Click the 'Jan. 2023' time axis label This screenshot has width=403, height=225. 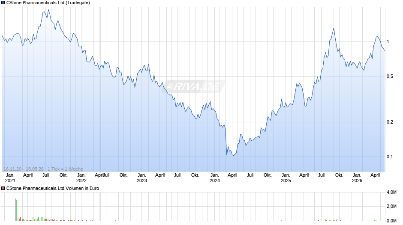(x=141, y=178)
